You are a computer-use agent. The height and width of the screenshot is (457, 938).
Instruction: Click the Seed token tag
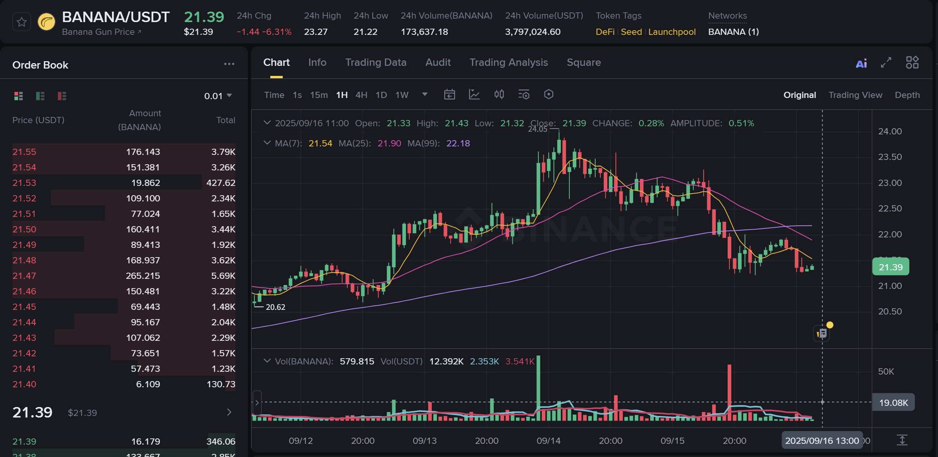pyautogui.click(x=631, y=32)
